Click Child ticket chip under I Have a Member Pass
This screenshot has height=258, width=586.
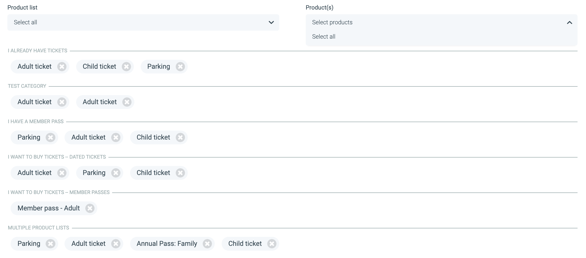[x=153, y=137]
